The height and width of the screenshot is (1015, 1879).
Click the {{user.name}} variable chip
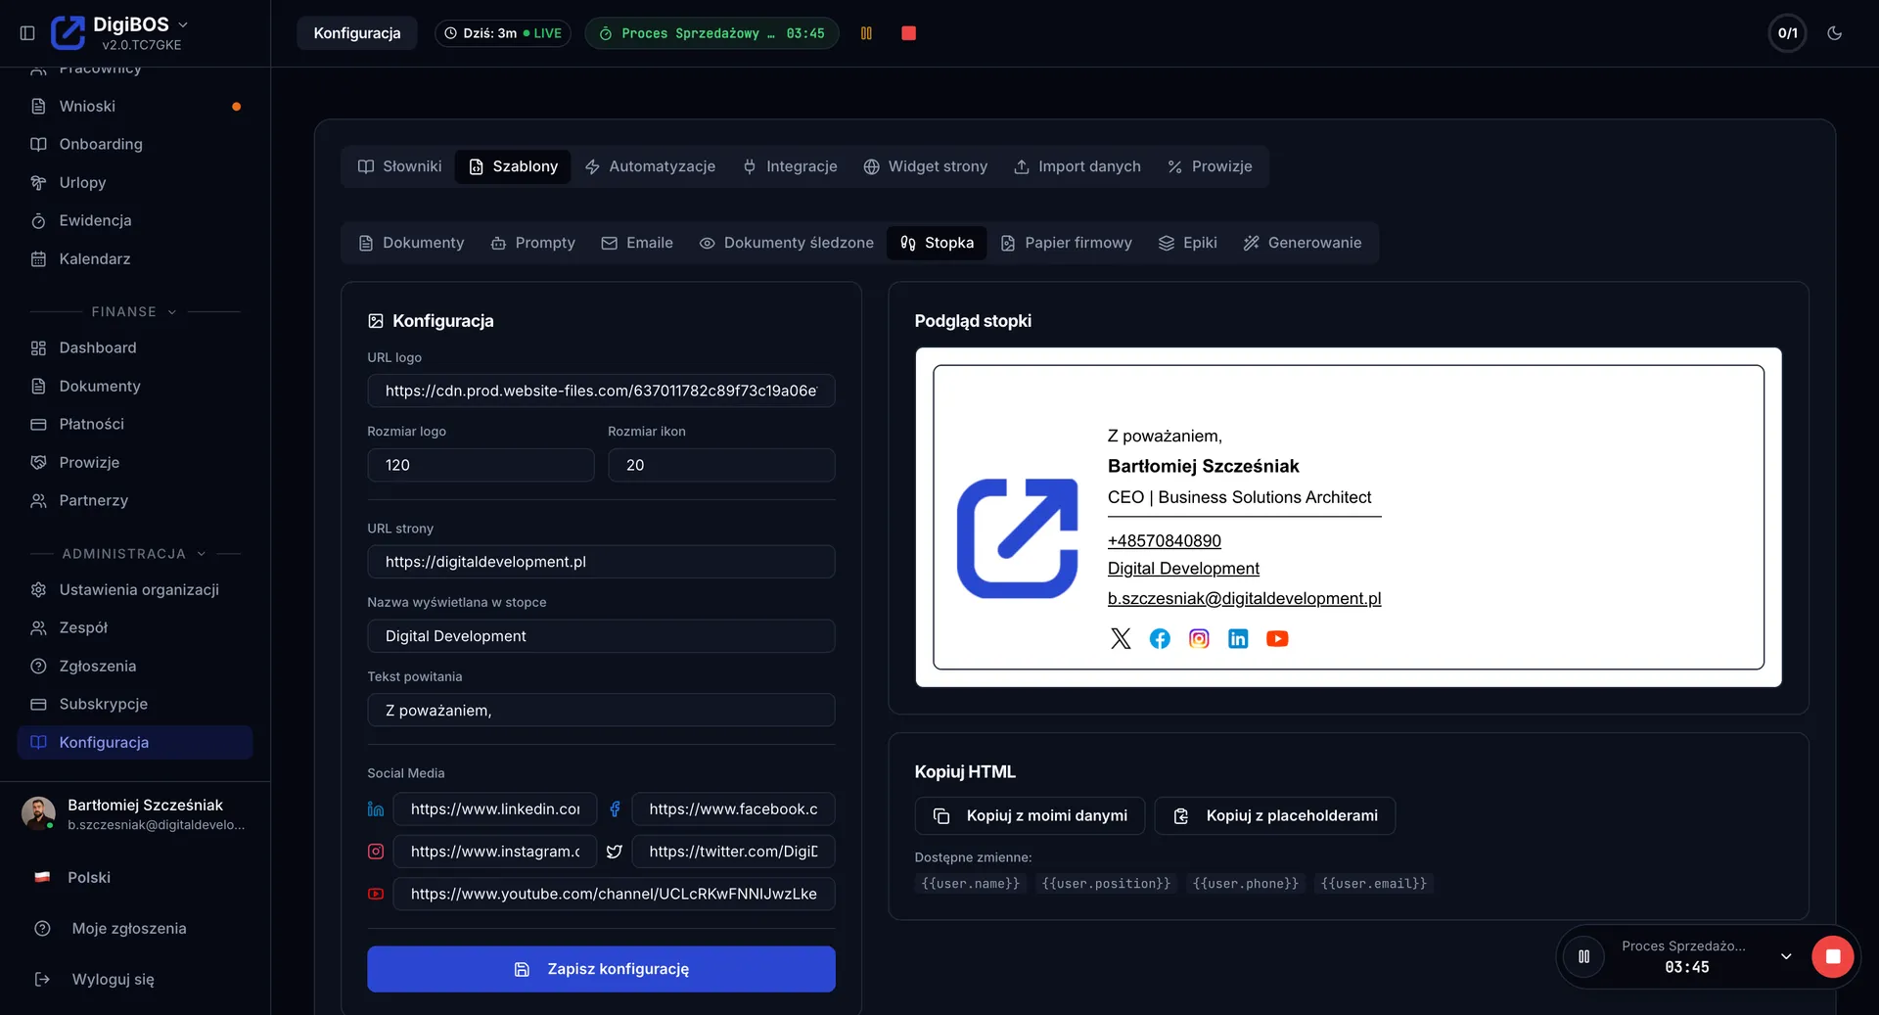[x=970, y=884]
